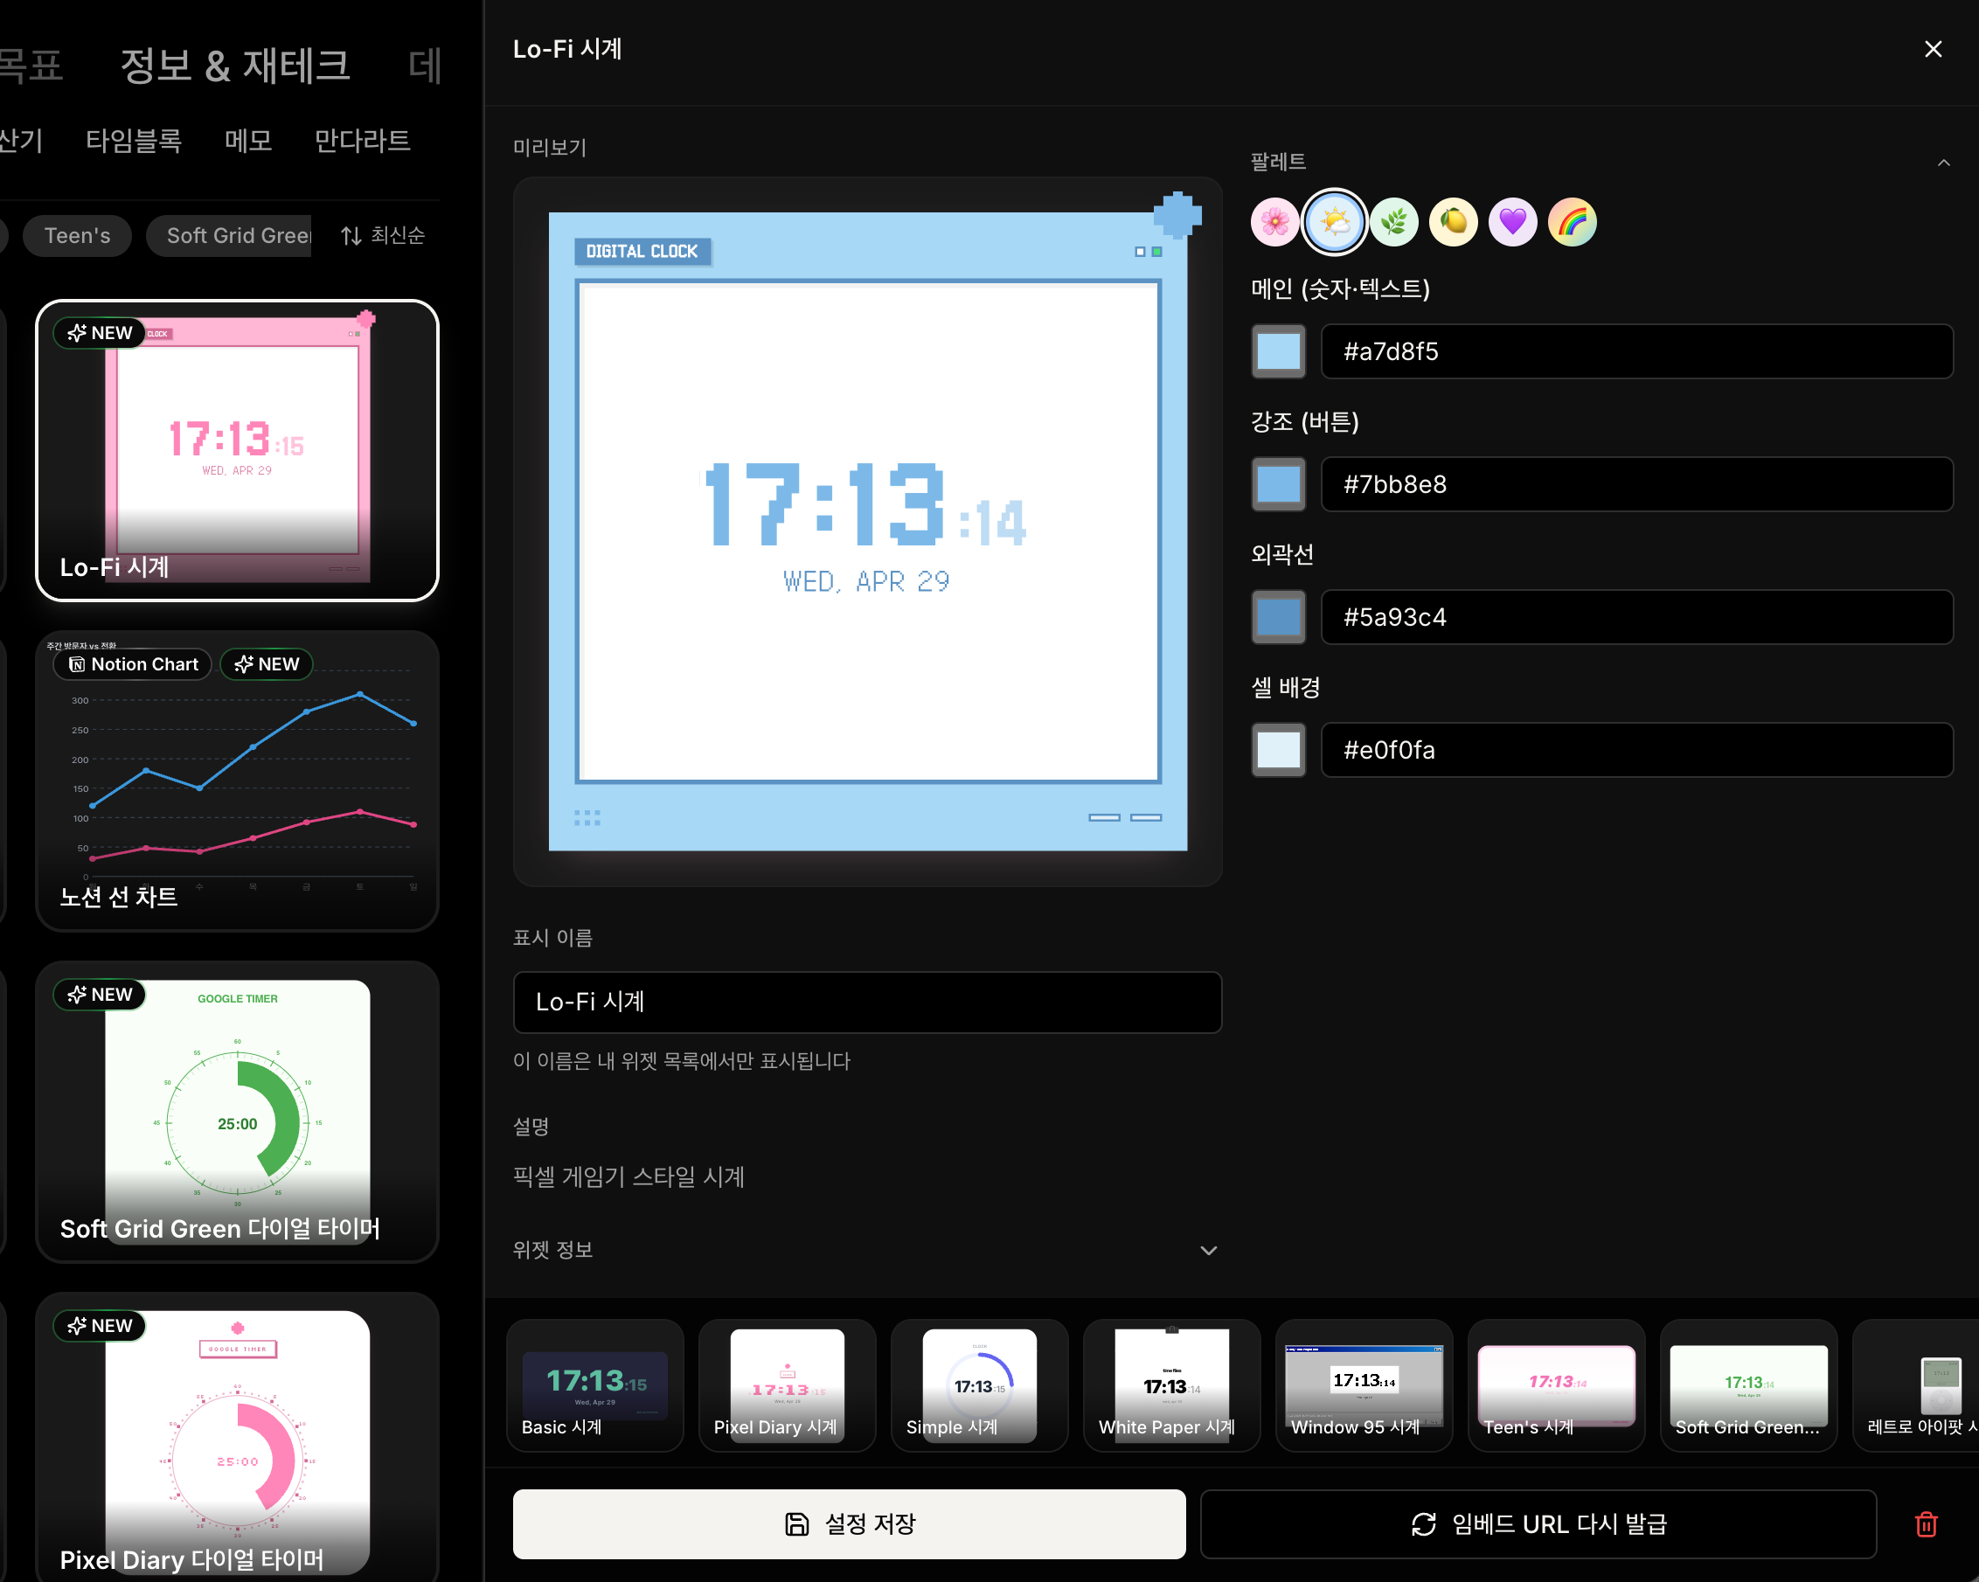Open the 최신순 sort dropdown
The height and width of the screenshot is (1582, 1979).
click(x=383, y=236)
